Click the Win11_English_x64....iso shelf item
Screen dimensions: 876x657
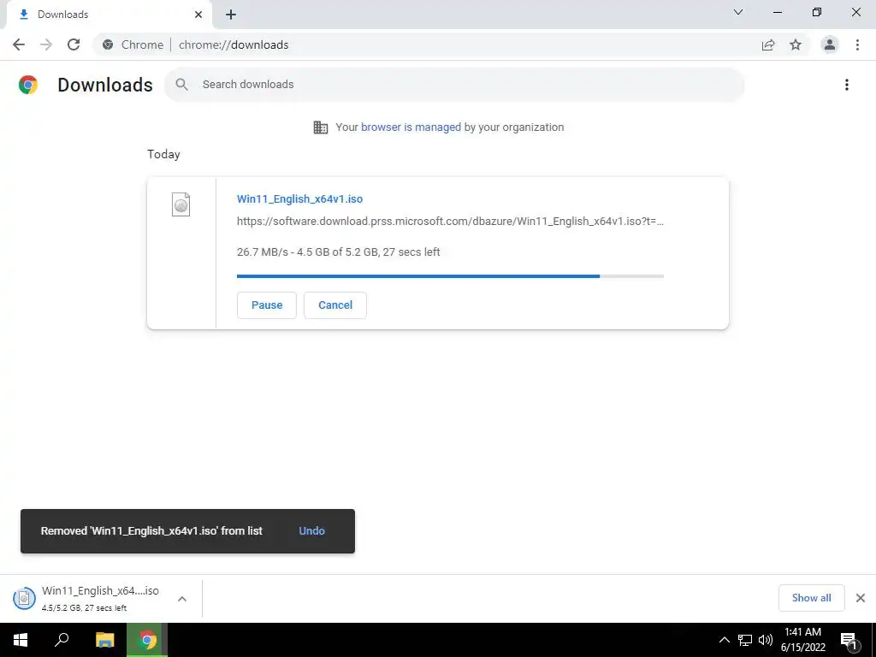(100, 598)
